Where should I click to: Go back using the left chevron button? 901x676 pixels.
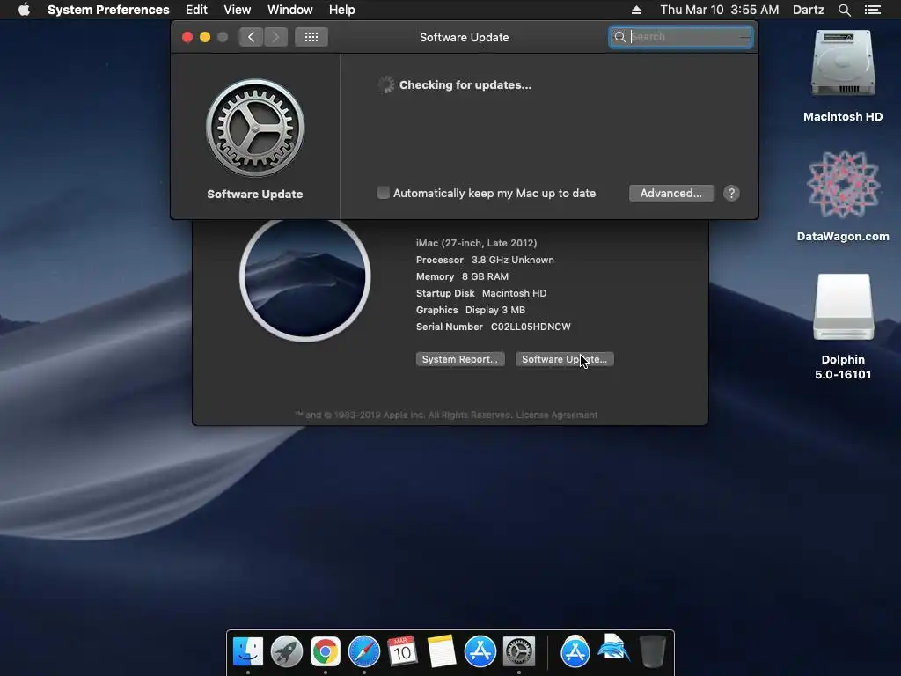(x=251, y=37)
